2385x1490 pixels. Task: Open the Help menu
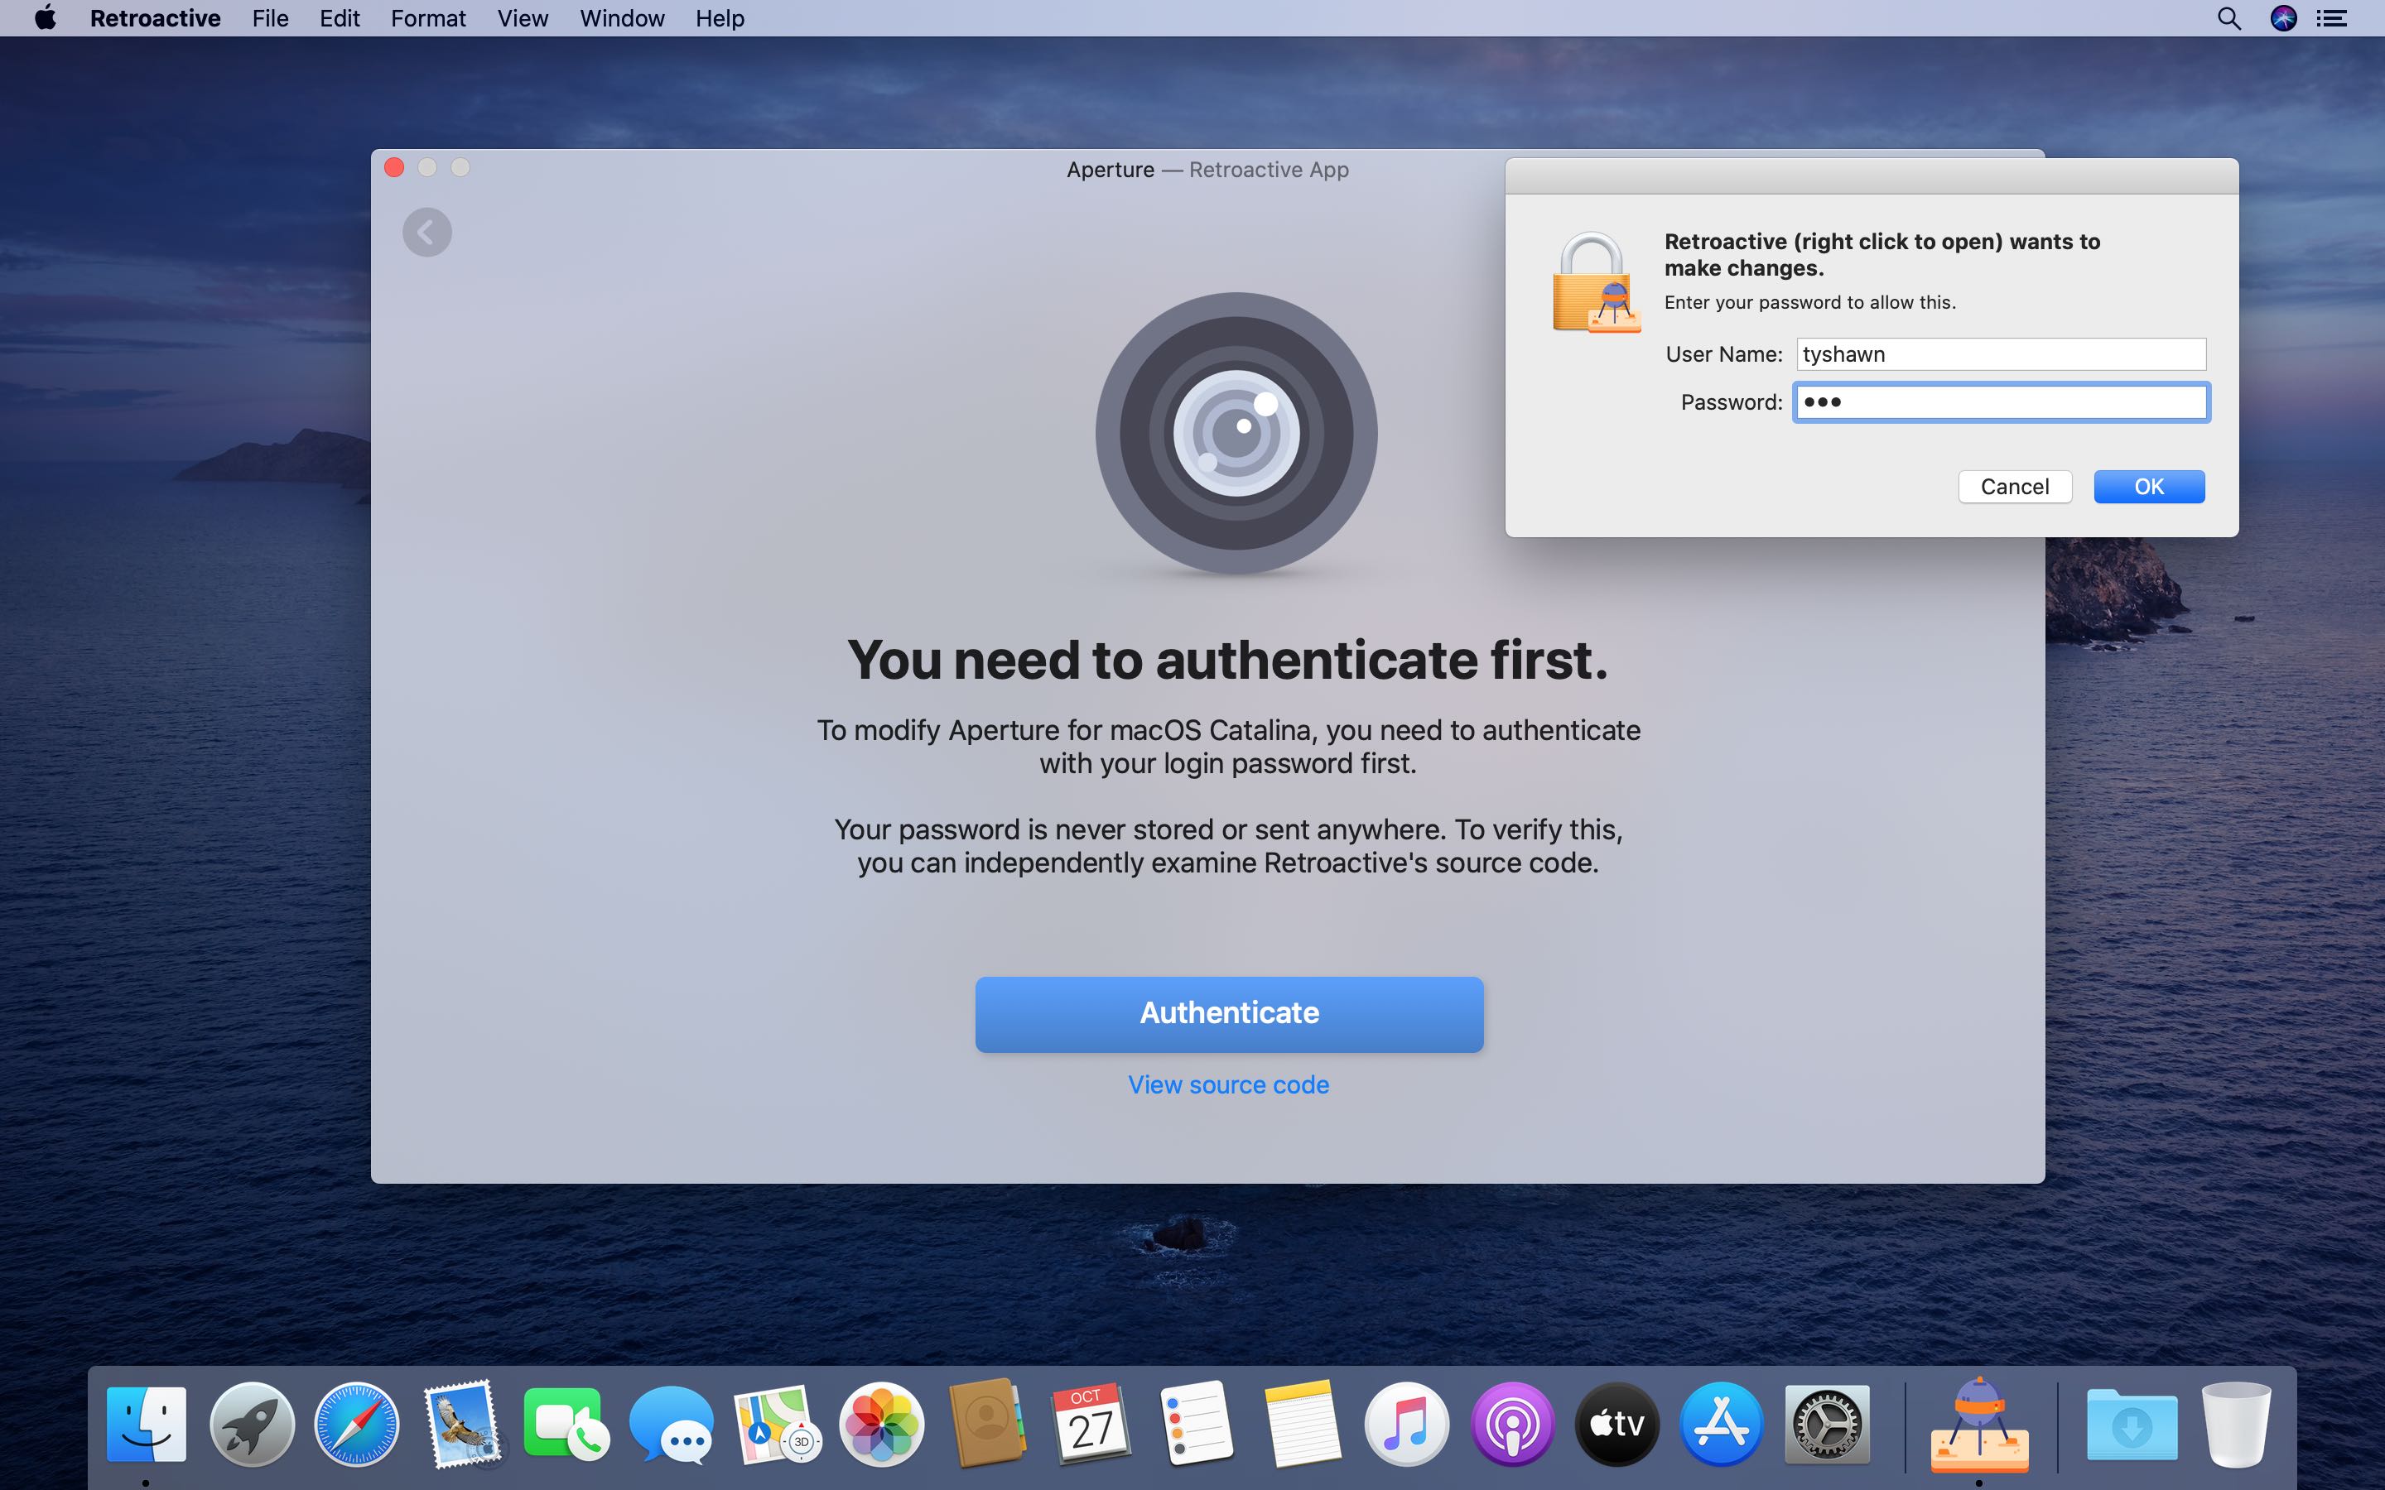coord(720,19)
